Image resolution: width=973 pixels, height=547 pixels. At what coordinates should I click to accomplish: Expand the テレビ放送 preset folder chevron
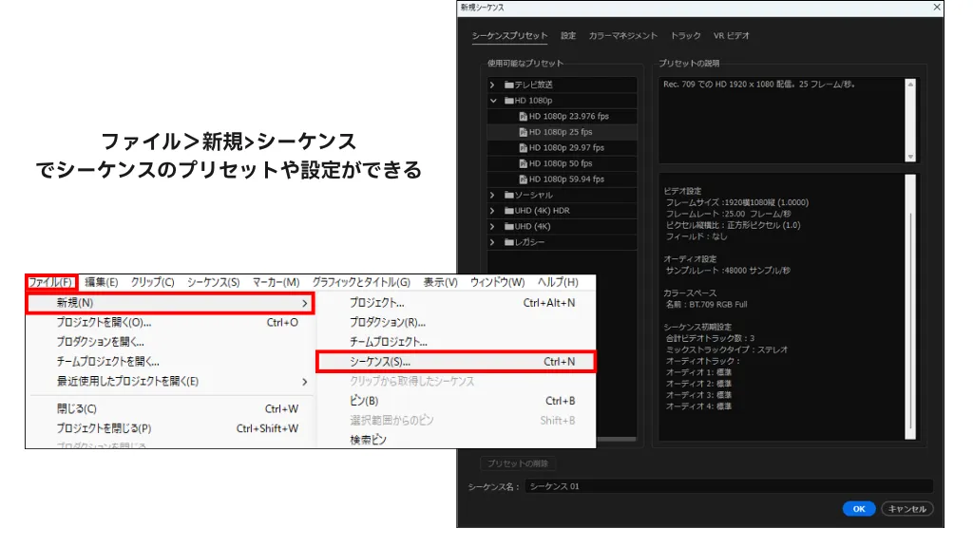[x=493, y=85]
